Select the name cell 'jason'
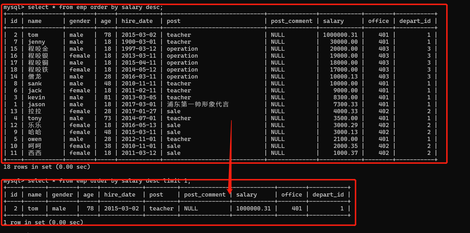Image resolution: width=470 pixels, height=233 pixels. (36, 104)
